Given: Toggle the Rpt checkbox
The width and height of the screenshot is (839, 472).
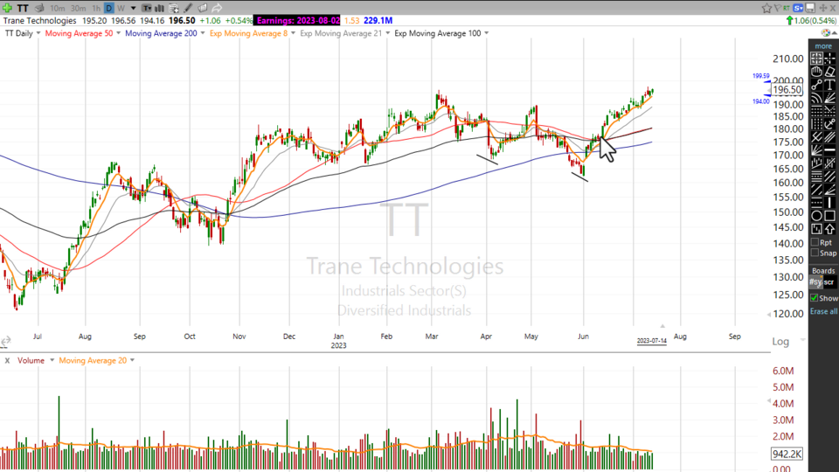Looking at the screenshot, I should pyautogui.click(x=815, y=242).
